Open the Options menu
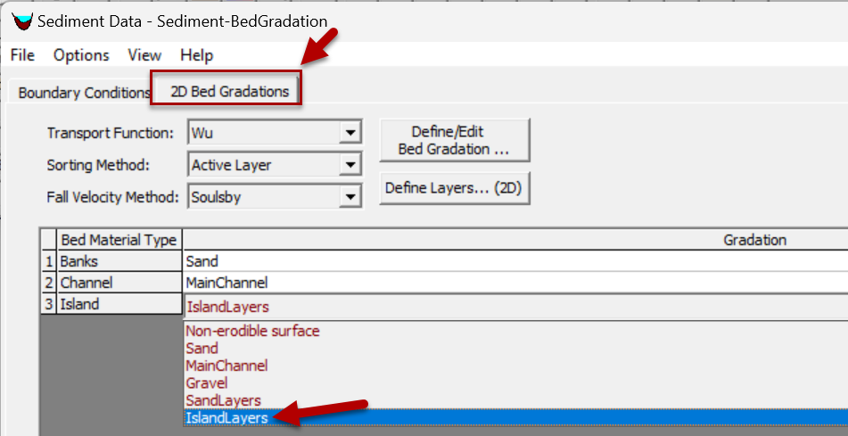 click(x=81, y=55)
